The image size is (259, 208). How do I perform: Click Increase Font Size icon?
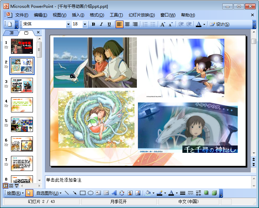tap(163, 24)
